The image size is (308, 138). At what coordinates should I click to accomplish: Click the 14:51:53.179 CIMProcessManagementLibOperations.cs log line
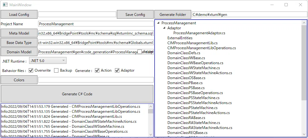click(71, 107)
